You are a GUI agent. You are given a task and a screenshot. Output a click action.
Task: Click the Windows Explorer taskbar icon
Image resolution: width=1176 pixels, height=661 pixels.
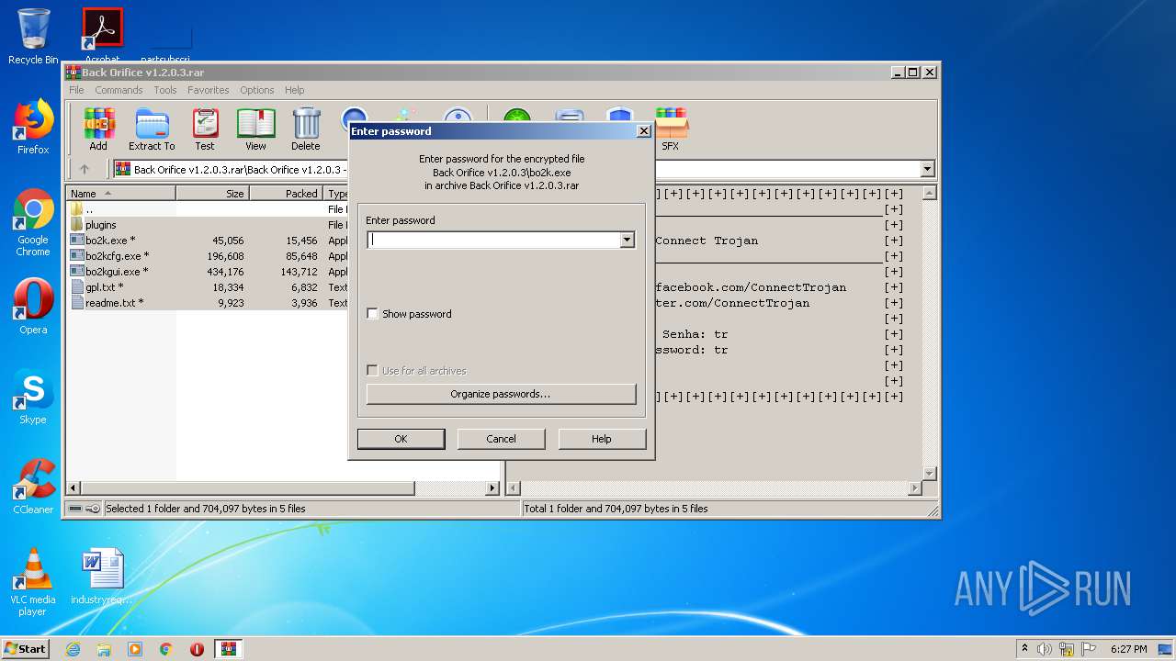click(104, 649)
